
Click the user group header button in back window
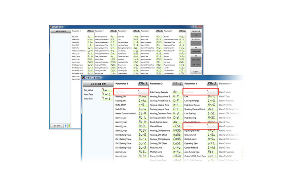pyautogui.click(x=61, y=31)
